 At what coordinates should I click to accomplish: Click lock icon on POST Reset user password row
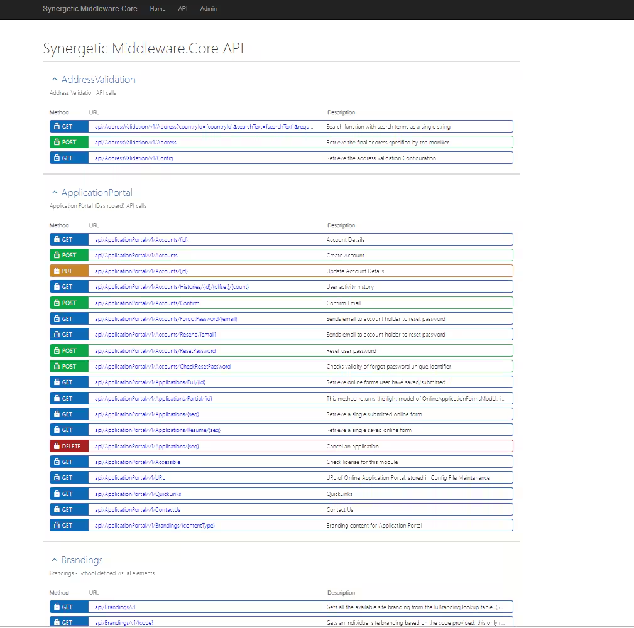(57, 351)
